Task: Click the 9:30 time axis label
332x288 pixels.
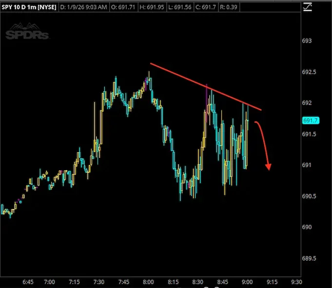Action: 296,282
